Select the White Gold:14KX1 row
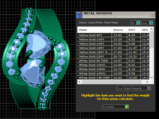 tap(113, 73)
